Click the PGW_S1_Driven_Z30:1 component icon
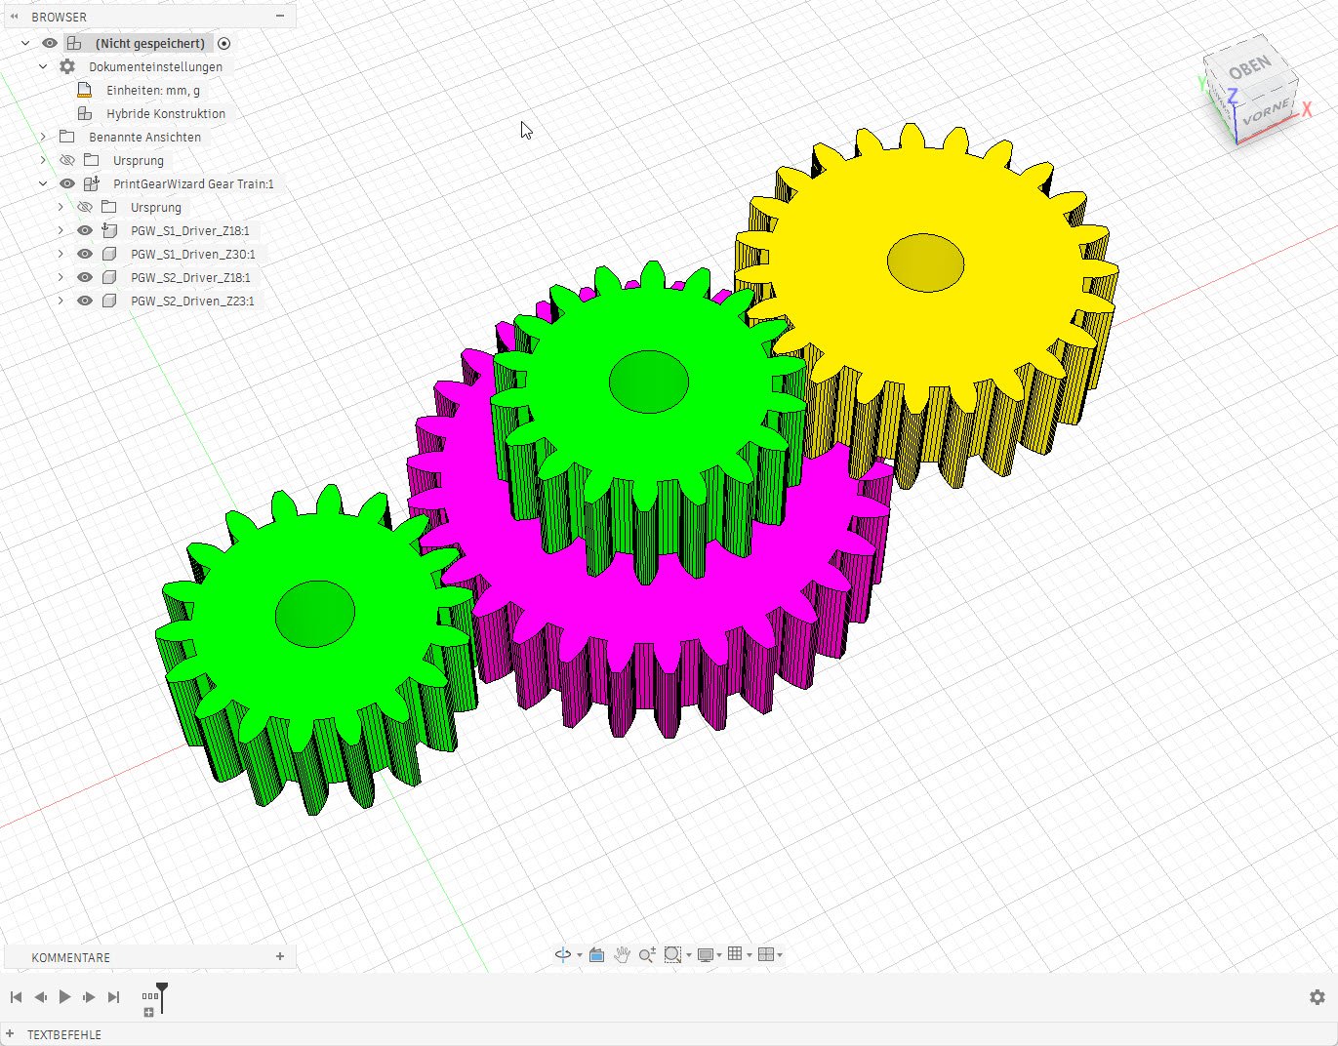 tap(109, 254)
